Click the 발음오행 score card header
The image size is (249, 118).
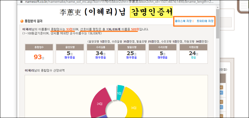pos(131,47)
